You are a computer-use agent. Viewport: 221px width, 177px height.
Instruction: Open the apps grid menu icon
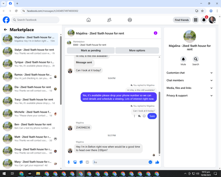coord(195,20)
